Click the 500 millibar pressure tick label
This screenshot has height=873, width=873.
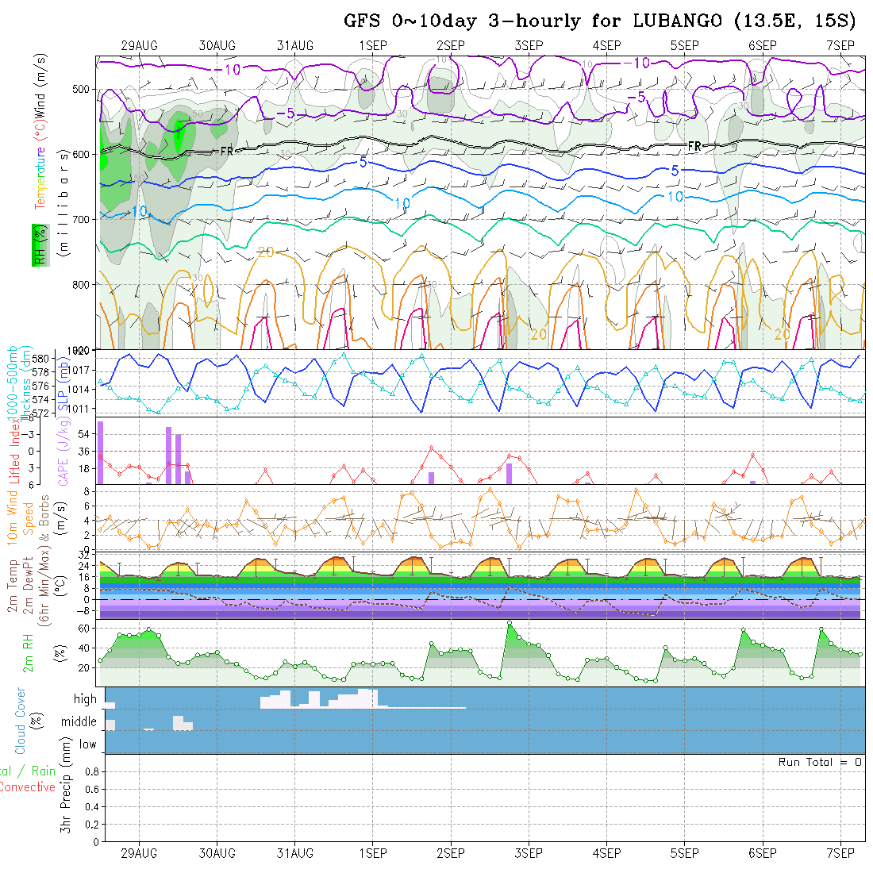[81, 89]
